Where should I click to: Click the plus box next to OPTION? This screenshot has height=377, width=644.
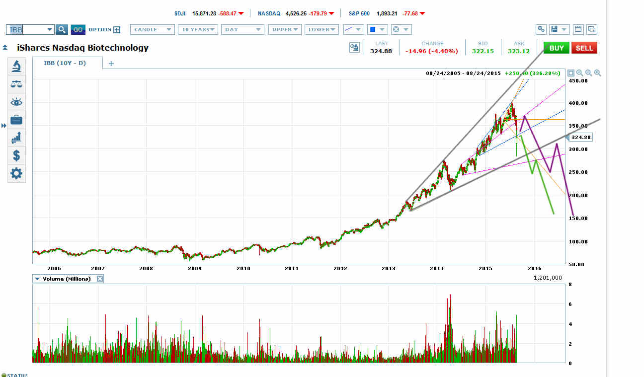(117, 30)
